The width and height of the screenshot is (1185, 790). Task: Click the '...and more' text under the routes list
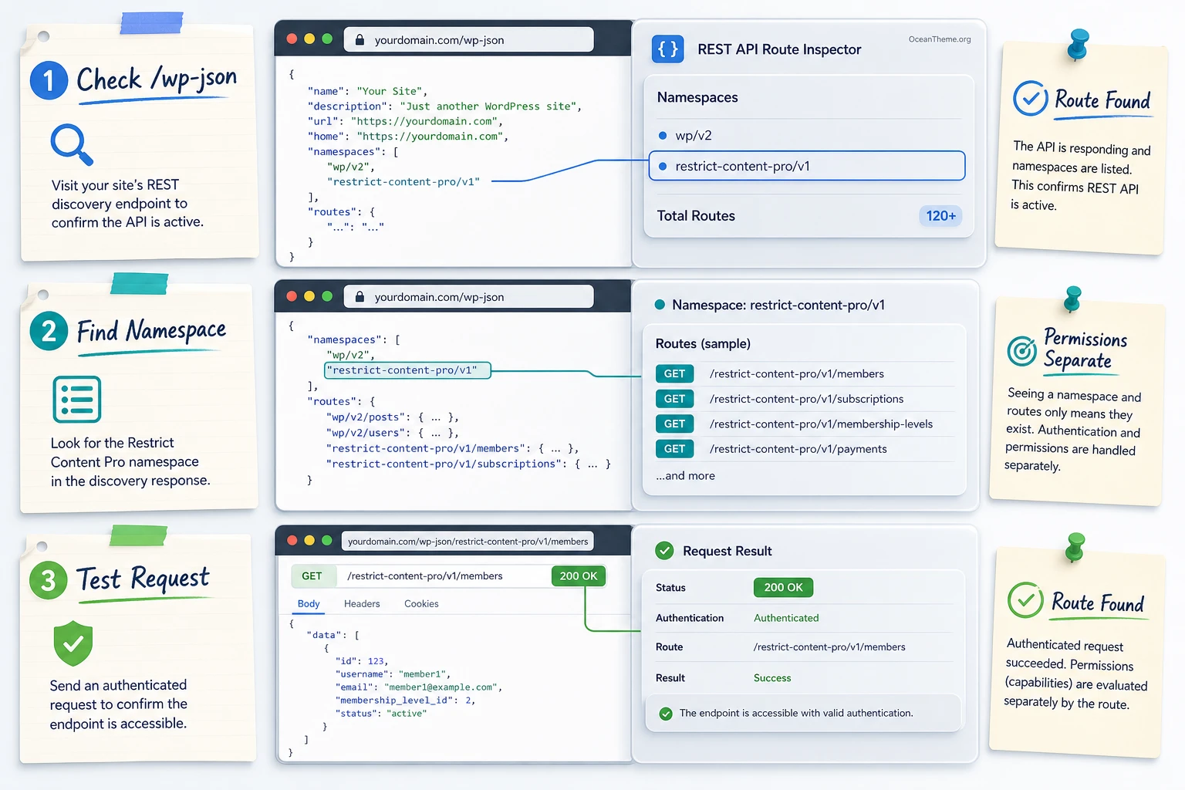coord(685,476)
